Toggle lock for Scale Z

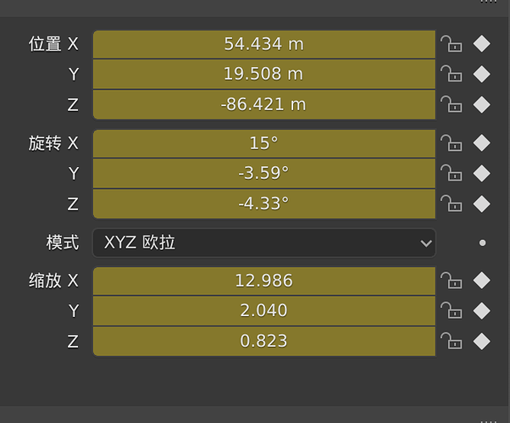coord(451,342)
